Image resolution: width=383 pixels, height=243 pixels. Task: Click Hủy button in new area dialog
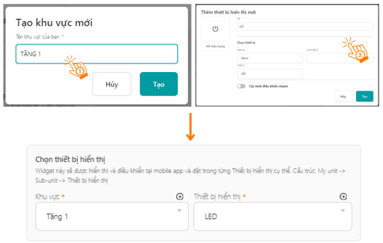[x=112, y=84]
